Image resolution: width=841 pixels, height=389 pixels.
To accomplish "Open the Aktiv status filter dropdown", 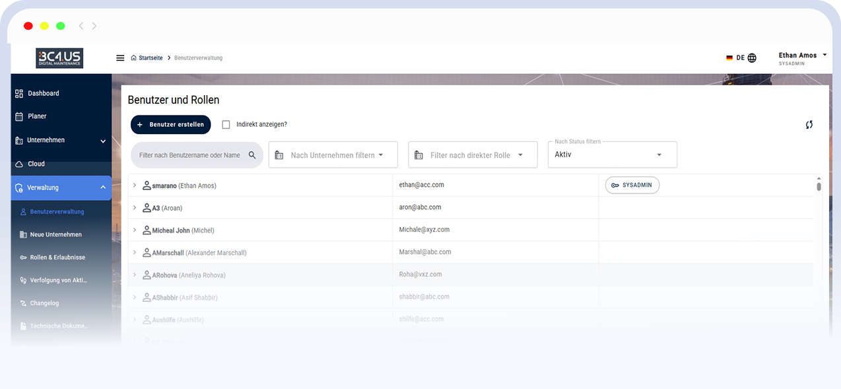I will [x=612, y=155].
